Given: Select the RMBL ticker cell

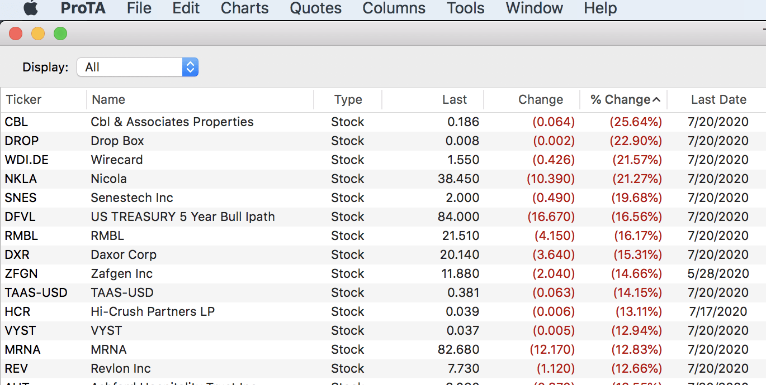Looking at the screenshot, I should [x=21, y=235].
